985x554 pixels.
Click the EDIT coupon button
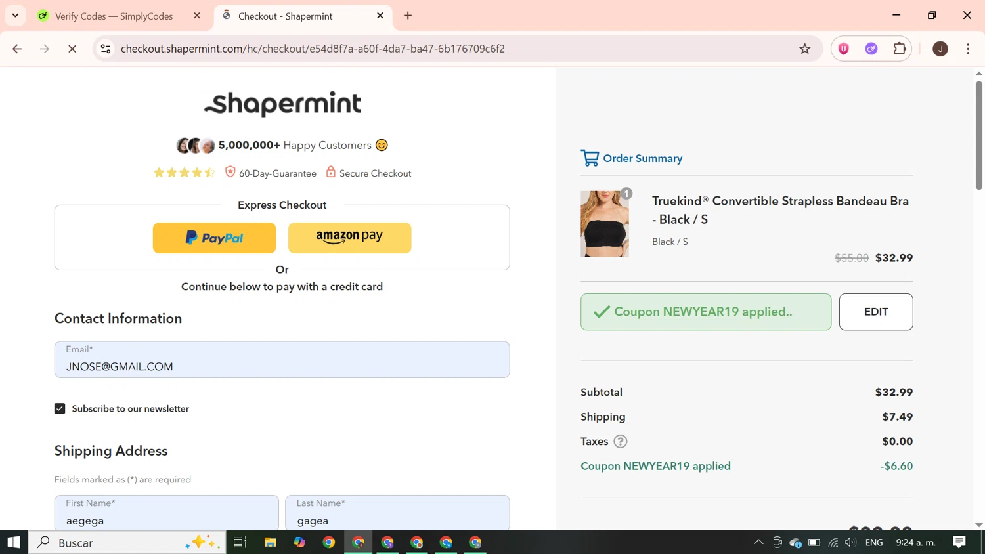coord(876,312)
